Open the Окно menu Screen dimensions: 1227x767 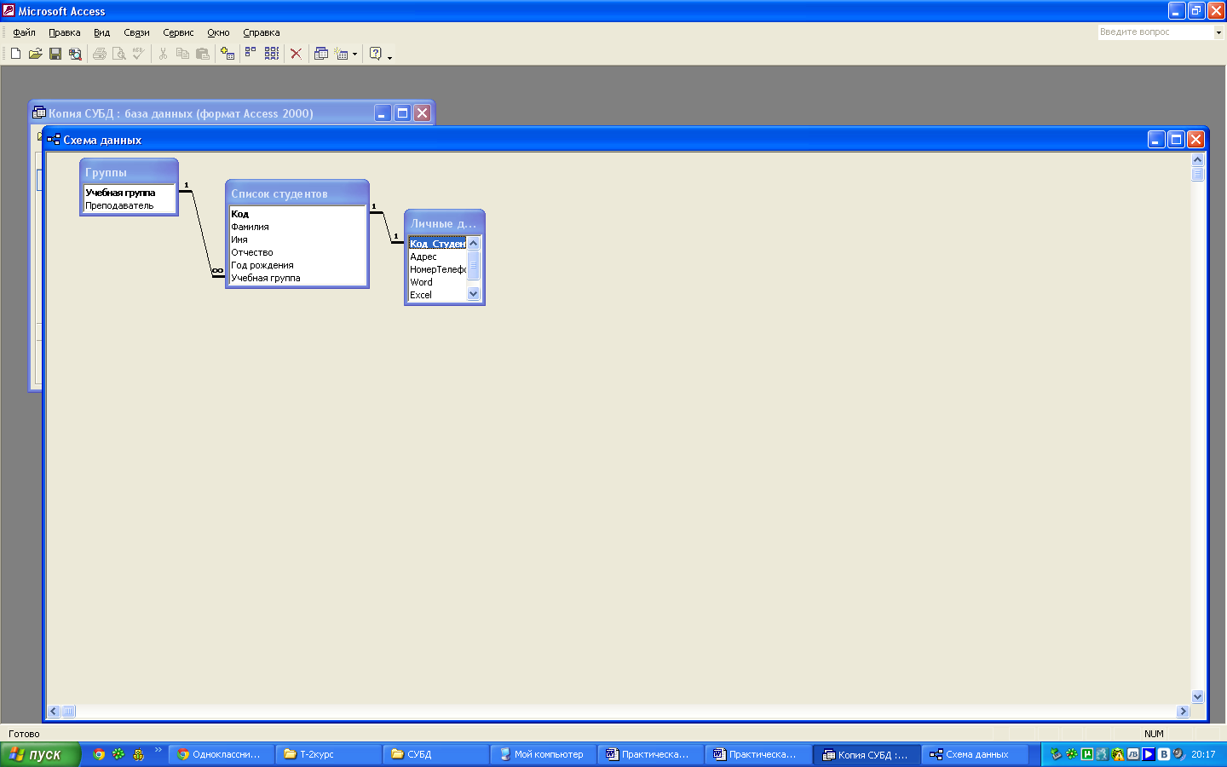click(218, 32)
